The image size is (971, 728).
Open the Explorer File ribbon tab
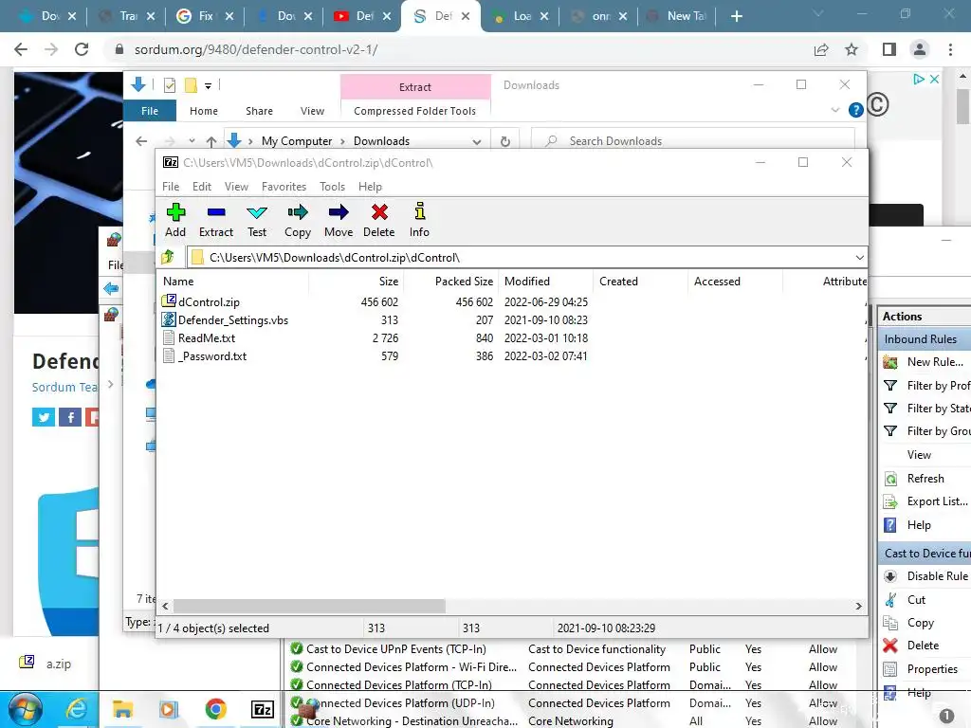(150, 111)
